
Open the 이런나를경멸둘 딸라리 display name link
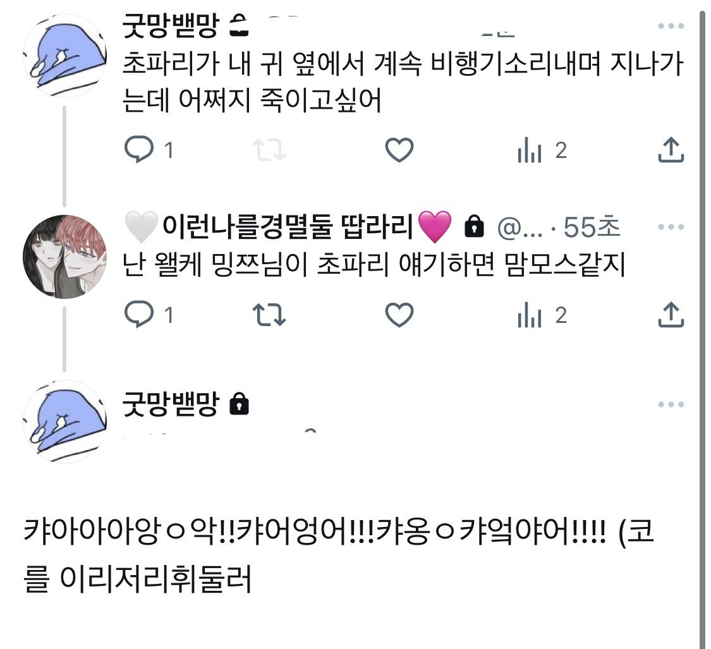pyautogui.click(x=288, y=227)
